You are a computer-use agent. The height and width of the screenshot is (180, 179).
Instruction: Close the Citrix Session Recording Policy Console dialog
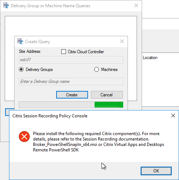[x=173, y=116]
